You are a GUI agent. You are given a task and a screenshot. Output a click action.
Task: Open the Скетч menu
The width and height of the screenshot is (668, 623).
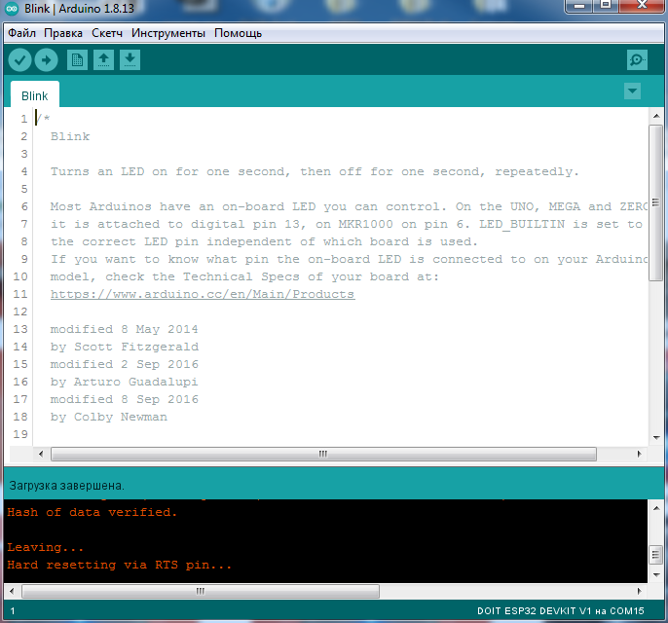(x=107, y=33)
